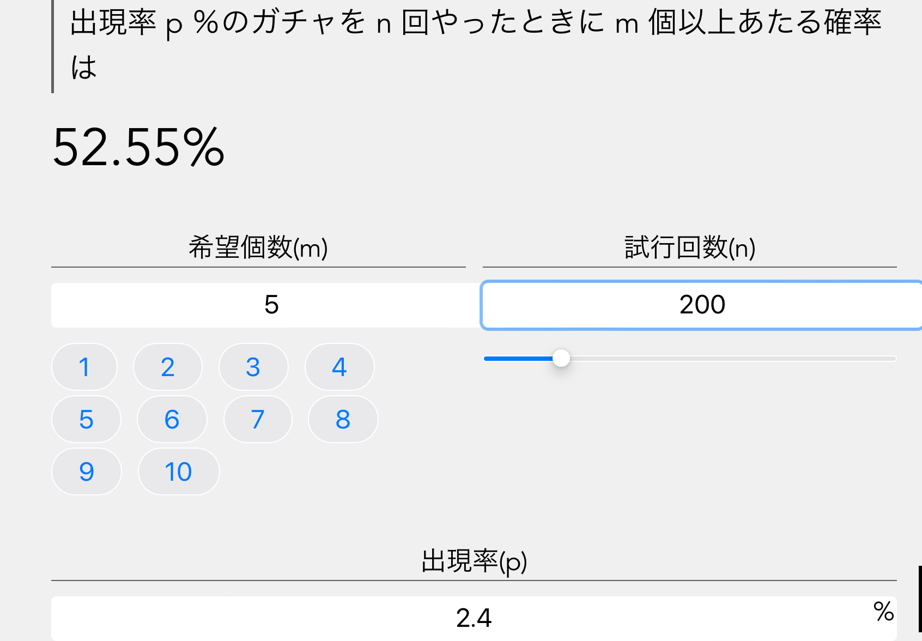
Task: Click the trial count slider handle
Action: 561,358
